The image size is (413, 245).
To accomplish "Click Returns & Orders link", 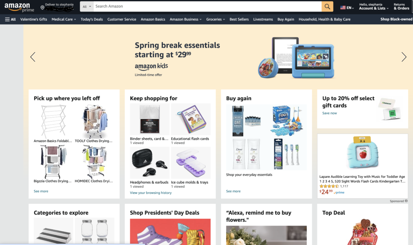I will [x=401, y=6].
